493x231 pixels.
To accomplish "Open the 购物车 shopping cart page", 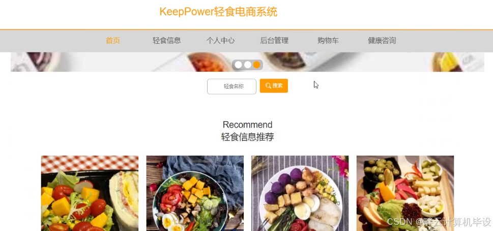I will (x=328, y=41).
